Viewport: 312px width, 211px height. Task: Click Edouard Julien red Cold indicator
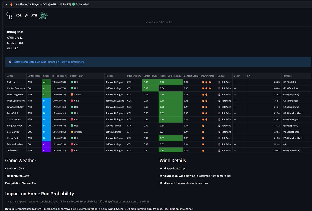tap(71, 144)
